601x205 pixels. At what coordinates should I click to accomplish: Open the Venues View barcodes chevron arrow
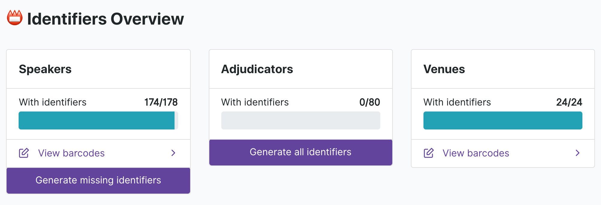click(578, 153)
